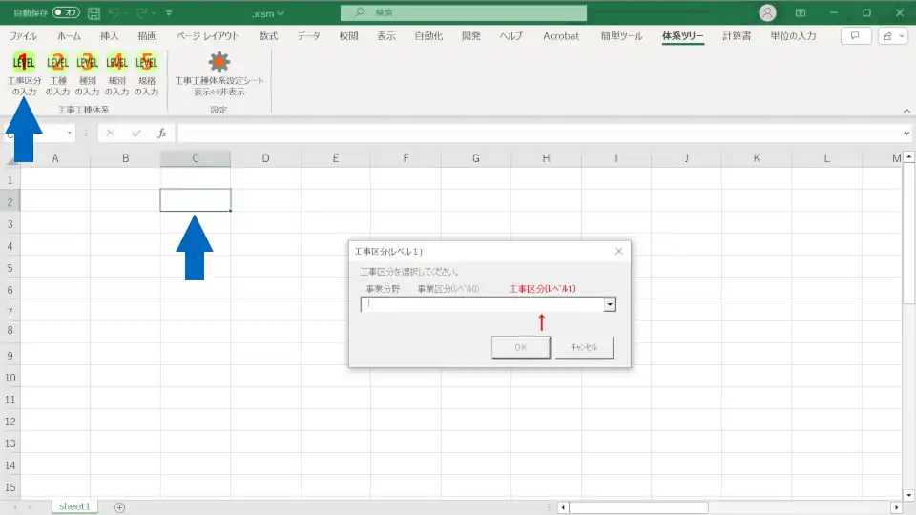This screenshot has height=515, width=916.
Task: Click vertical scrollbar up arrow
Action: point(908,157)
